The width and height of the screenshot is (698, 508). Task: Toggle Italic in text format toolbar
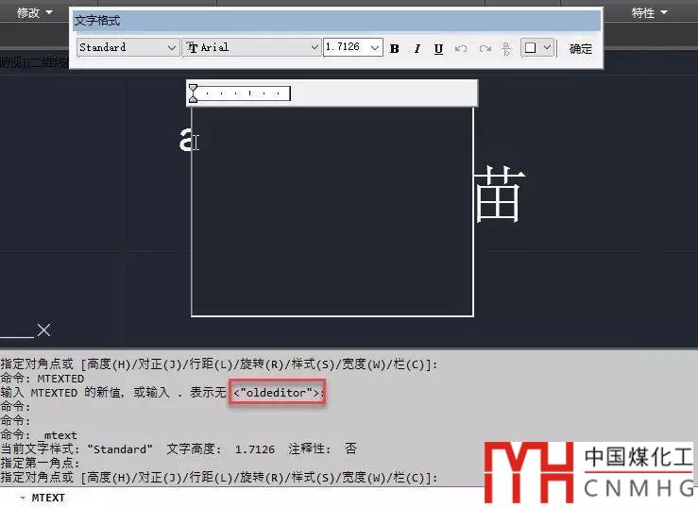[417, 48]
